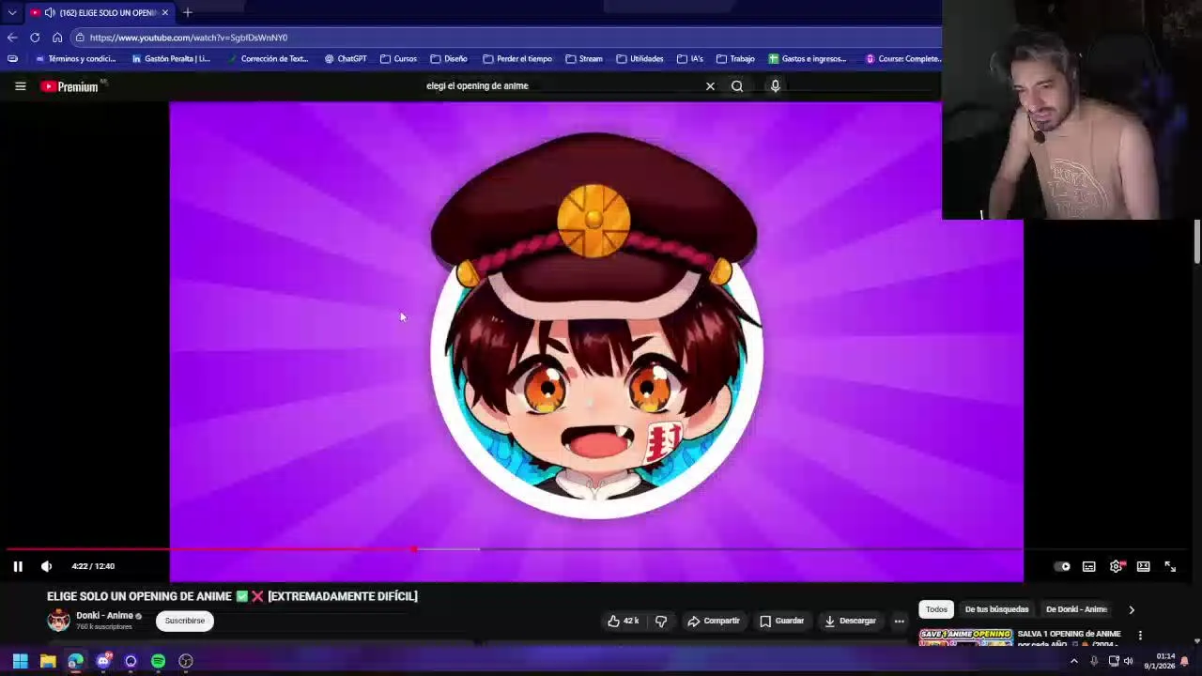
Task: Toggle the autoplay switch
Action: point(1062,566)
